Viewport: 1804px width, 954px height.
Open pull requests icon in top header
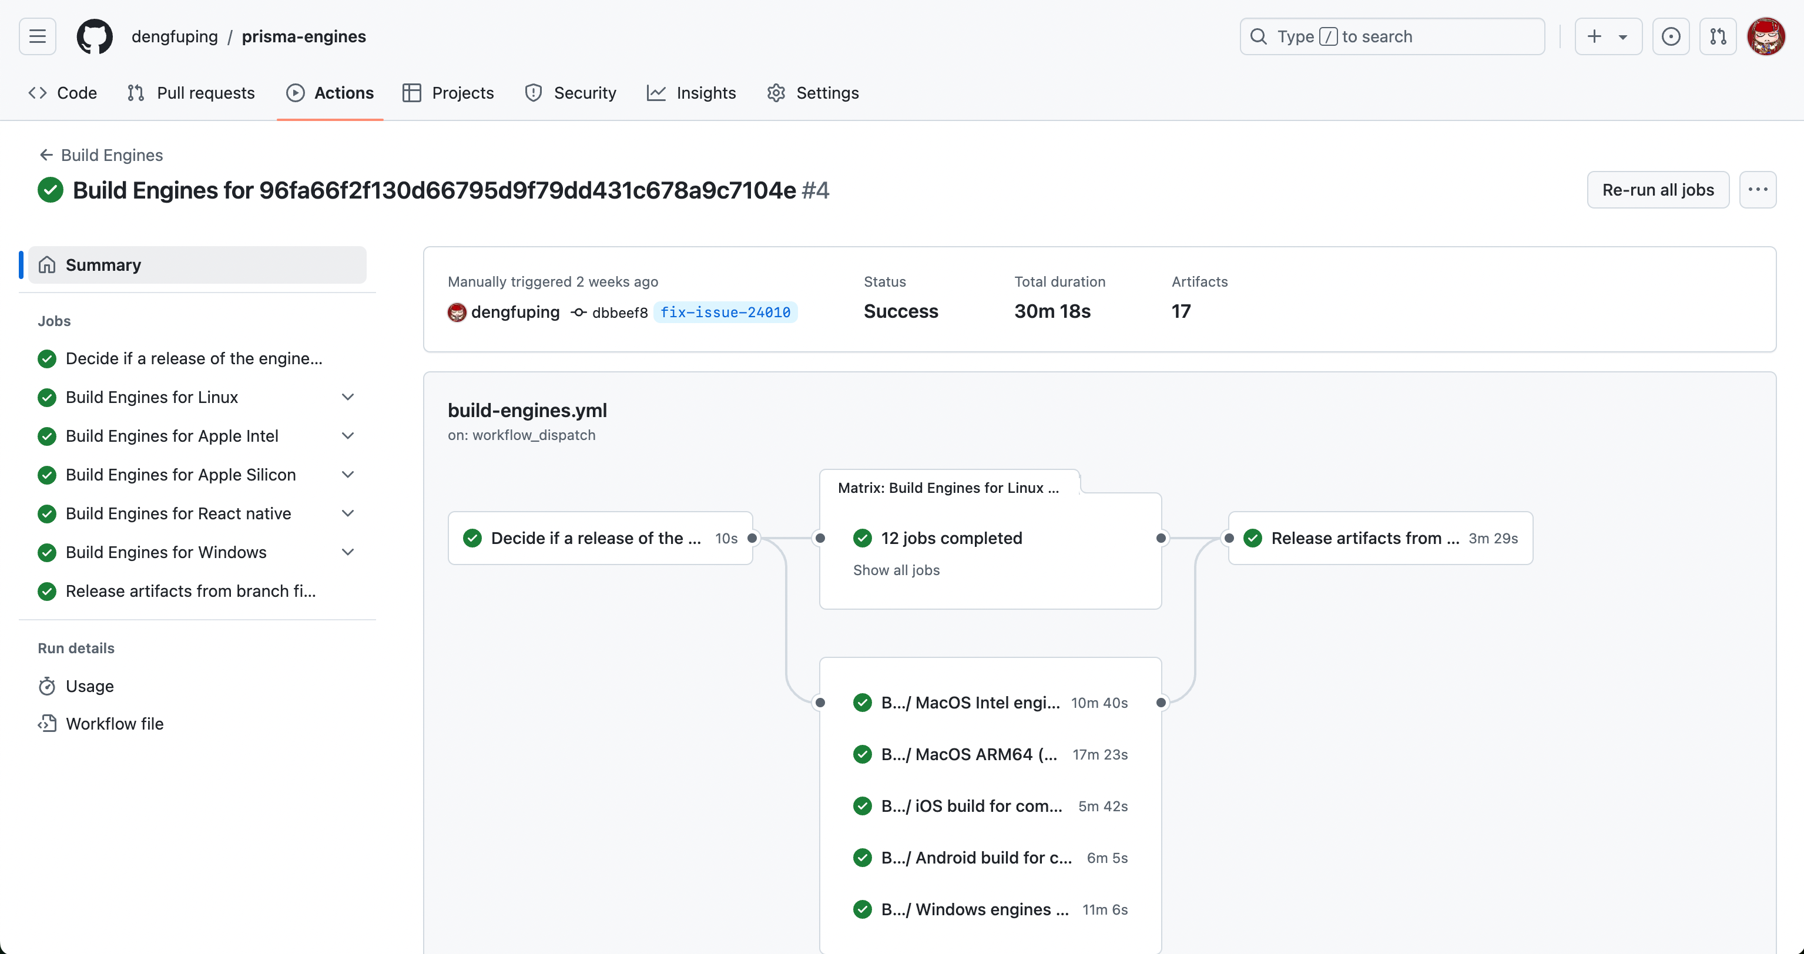coord(1718,36)
